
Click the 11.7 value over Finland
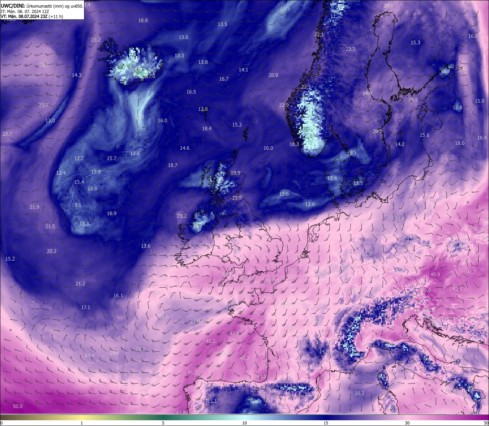(x=445, y=71)
